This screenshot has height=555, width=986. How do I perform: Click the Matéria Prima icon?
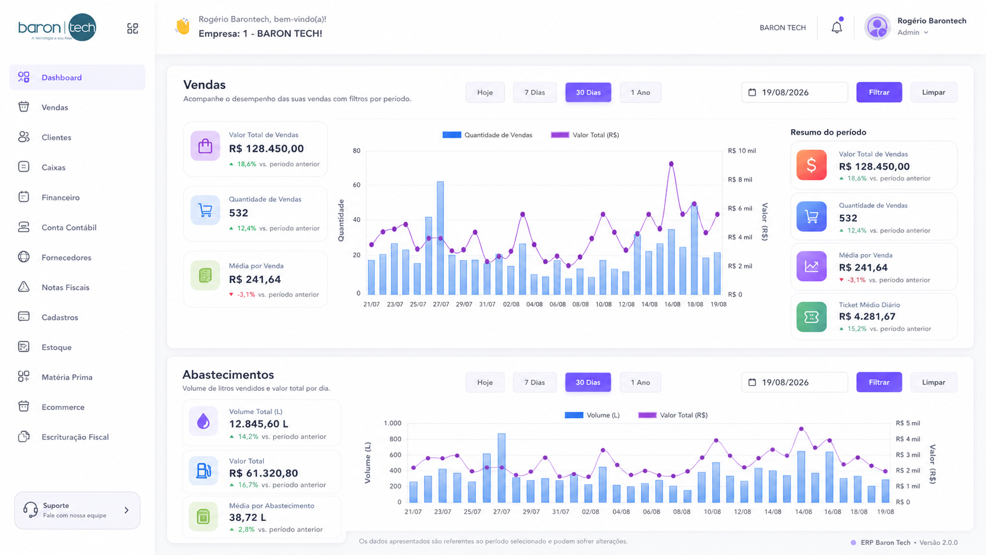coord(24,376)
